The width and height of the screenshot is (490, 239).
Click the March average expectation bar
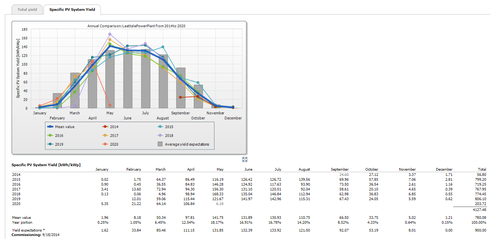(75, 90)
